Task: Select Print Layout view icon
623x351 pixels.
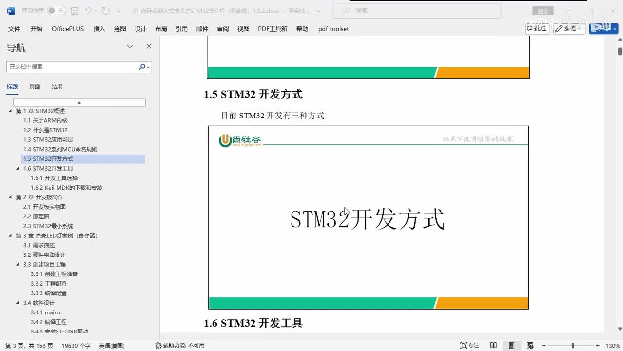Action: 511,345
